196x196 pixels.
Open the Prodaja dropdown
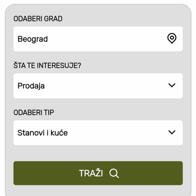click(98, 86)
